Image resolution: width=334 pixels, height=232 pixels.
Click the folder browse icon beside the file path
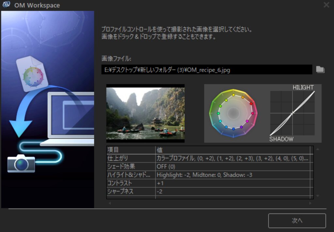(320, 69)
